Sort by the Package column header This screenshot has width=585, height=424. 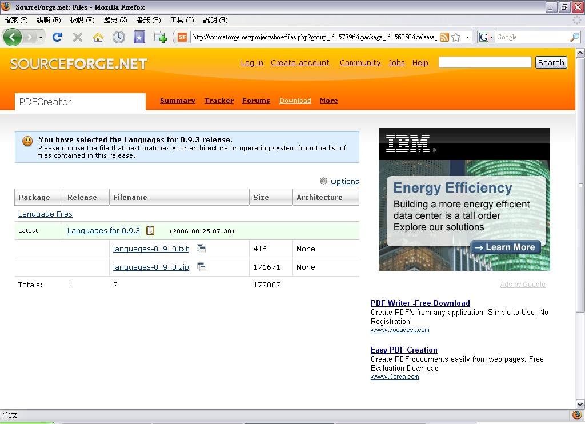pyautogui.click(x=38, y=197)
